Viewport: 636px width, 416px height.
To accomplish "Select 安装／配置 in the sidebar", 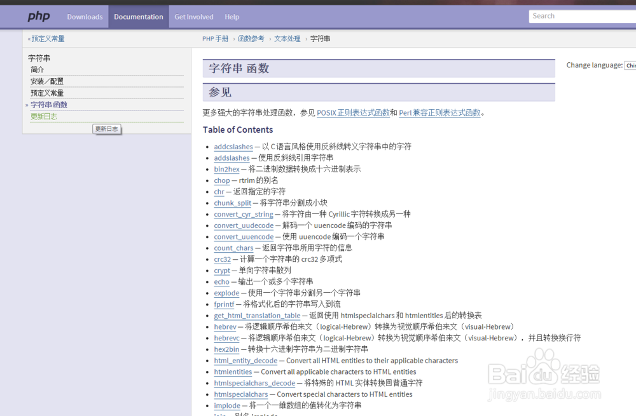I will (47, 81).
